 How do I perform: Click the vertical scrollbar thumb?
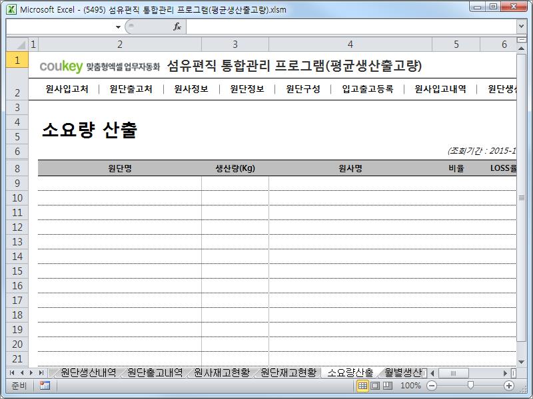(521, 197)
